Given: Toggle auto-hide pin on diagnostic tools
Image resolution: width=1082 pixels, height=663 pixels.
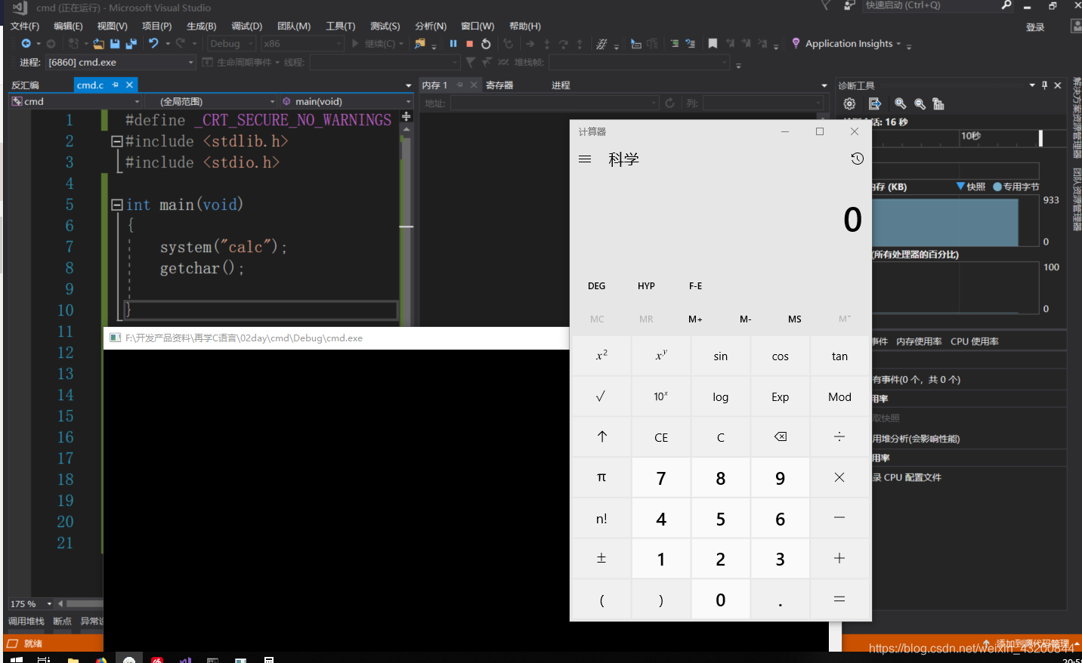Looking at the screenshot, I should point(1045,85).
